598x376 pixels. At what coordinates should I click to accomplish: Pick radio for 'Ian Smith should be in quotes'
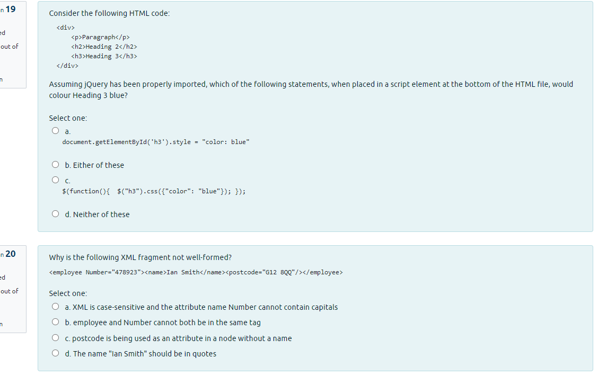[x=55, y=353]
